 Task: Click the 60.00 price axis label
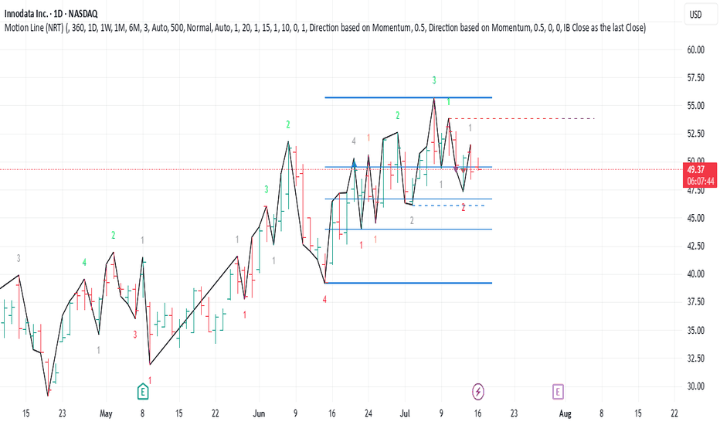coord(695,49)
